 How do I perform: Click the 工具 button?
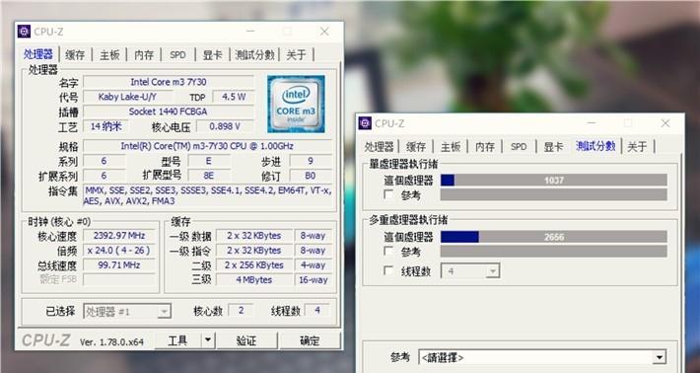coord(177,340)
